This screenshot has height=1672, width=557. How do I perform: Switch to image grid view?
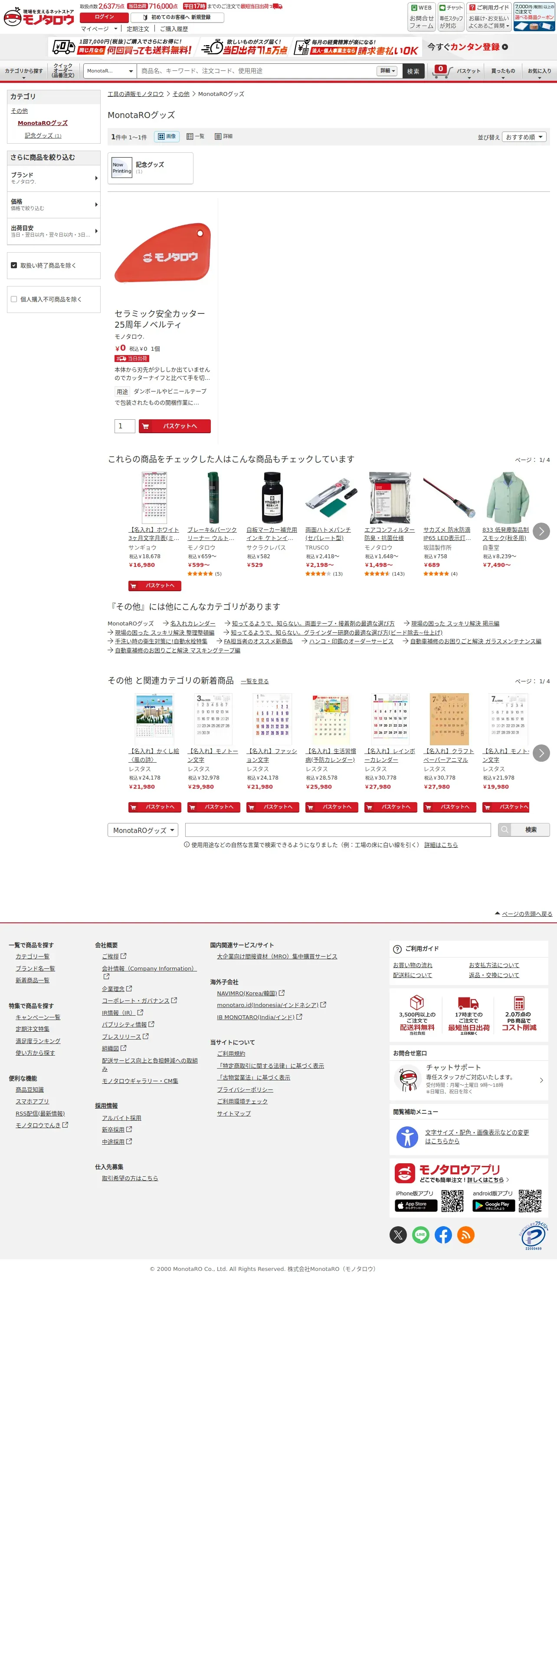pos(167,136)
